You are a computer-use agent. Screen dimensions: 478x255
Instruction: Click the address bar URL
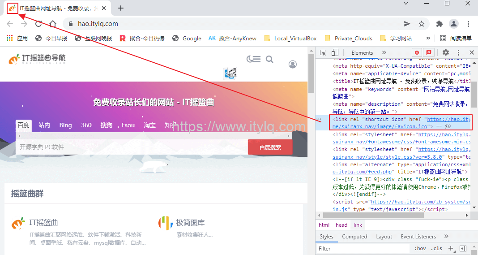pos(98,24)
